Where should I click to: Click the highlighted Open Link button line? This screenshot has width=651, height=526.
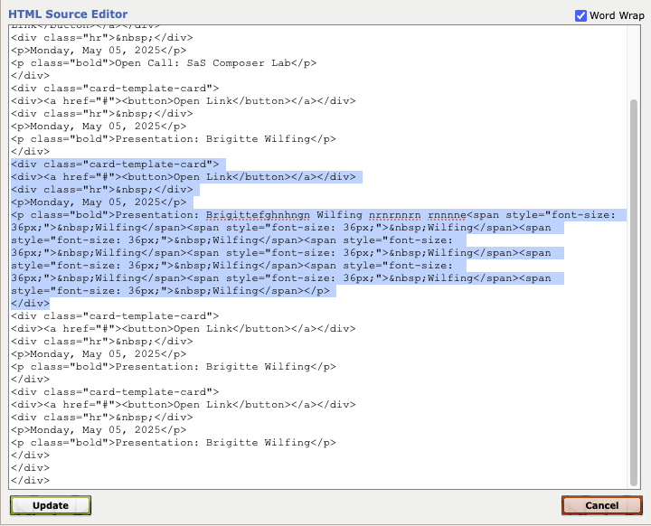[185, 177]
